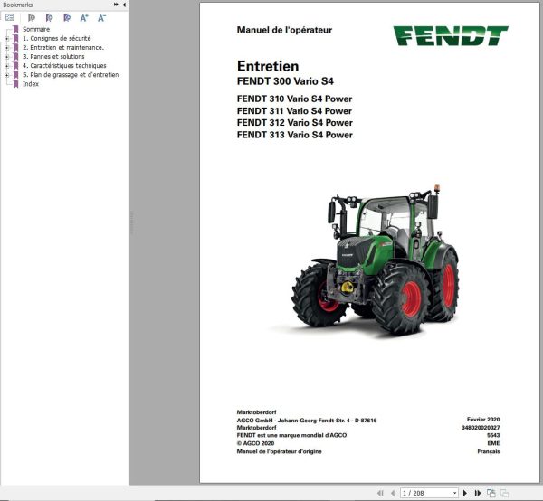This screenshot has width=543, height=501.
Task: Click '© AGCO 2020' copyright text
Action: (255, 443)
